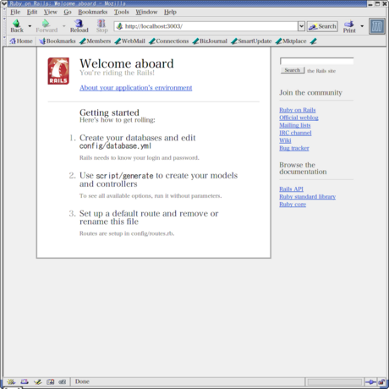Click the Search the Rails site button
The width and height of the screenshot is (389, 389).
pyautogui.click(x=293, y=70)
